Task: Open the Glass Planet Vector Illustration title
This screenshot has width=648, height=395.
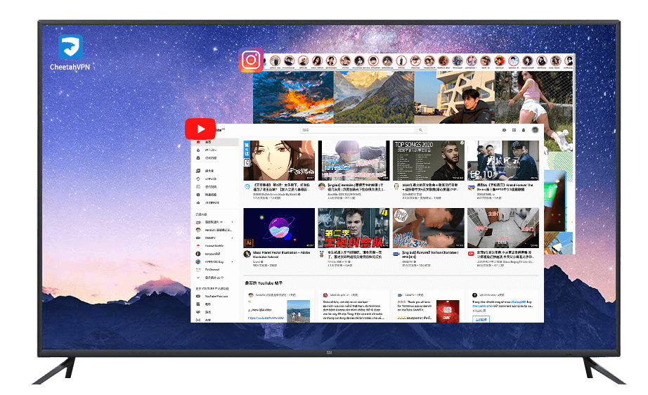Action: pyautogui.click(x=281, y=254)
